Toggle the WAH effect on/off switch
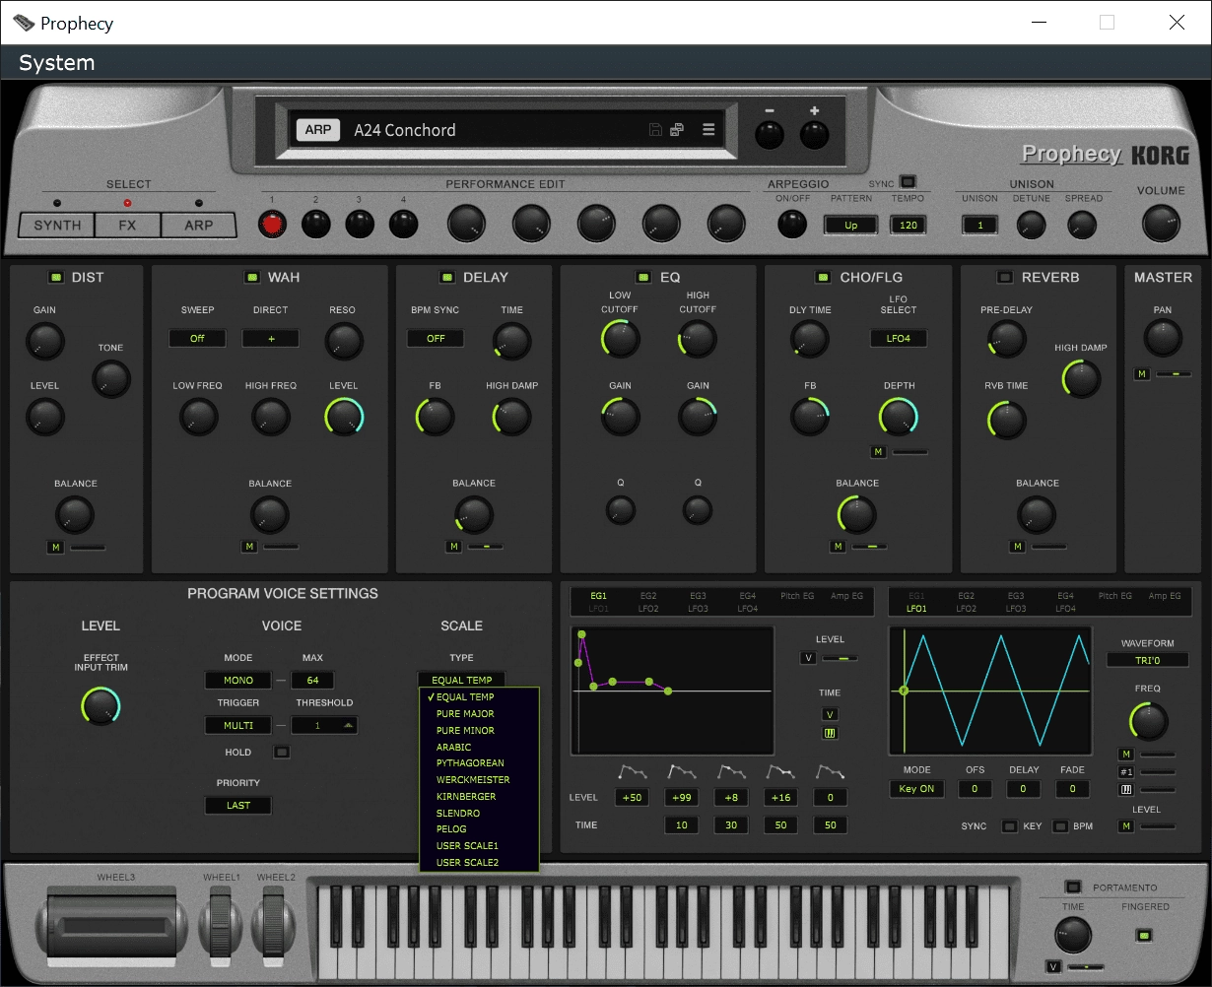Viewport: 1212px width, 987px height. 251,277
